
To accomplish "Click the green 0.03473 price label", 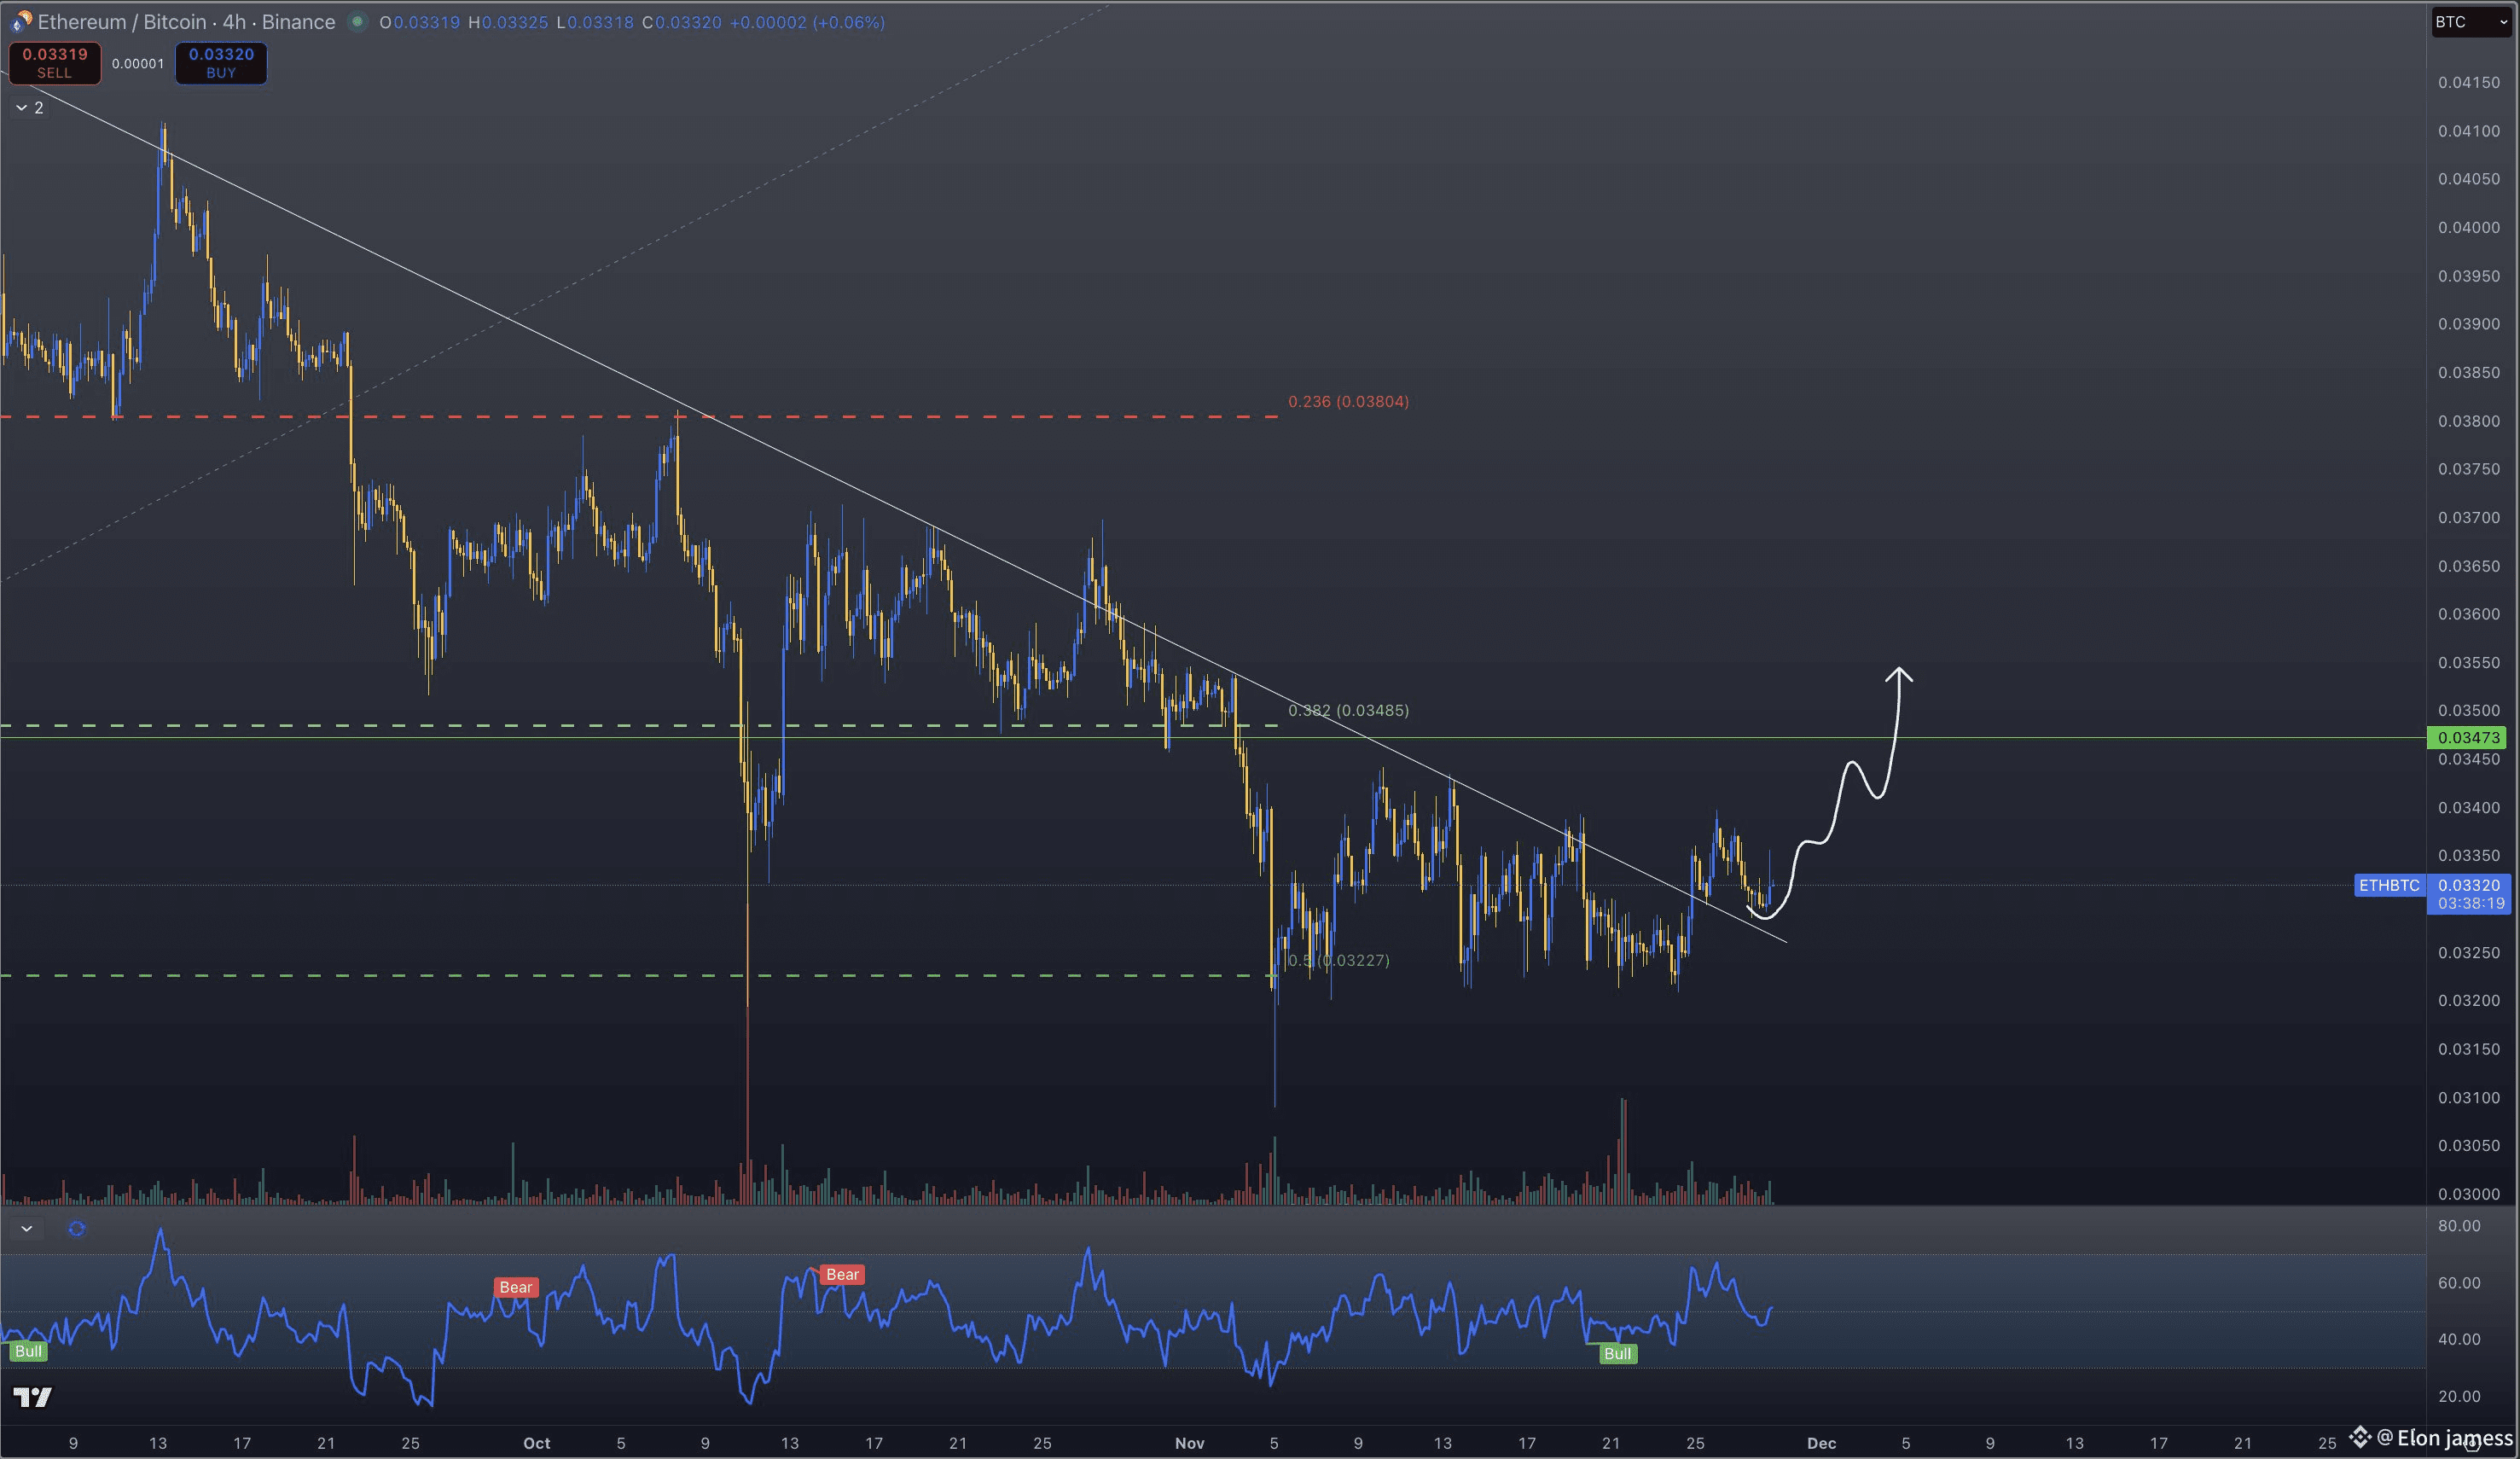I will click(x=2468, y=738).
